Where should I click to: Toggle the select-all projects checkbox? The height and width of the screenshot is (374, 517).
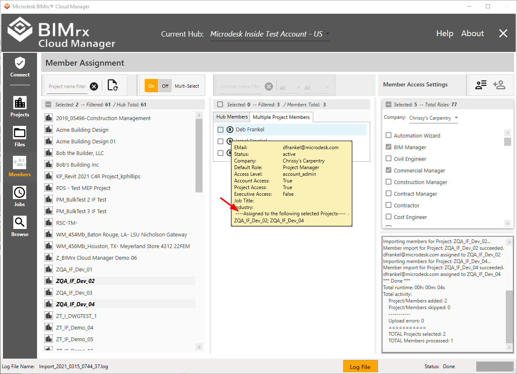click(x=48, y=105)
